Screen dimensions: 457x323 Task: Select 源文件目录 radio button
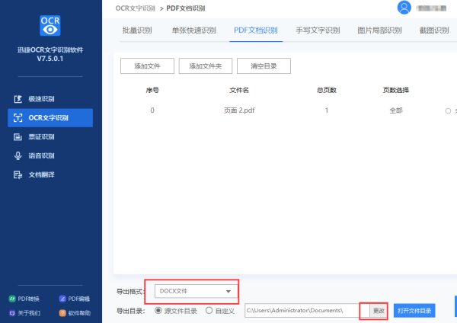pos(158,311)
